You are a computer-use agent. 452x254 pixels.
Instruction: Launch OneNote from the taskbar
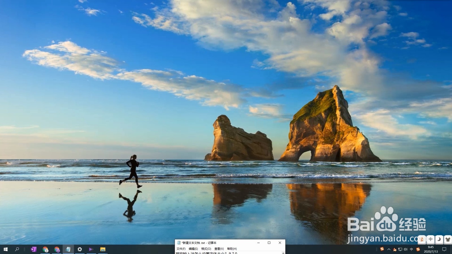click(34, 249)
